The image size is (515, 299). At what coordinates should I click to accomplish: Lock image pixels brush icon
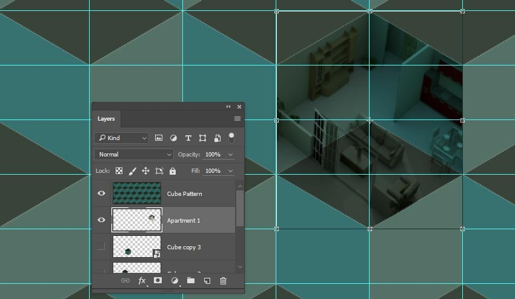(x=132, y=171)
